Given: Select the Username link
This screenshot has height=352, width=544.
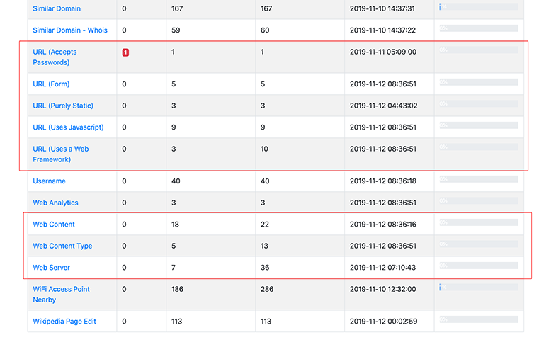Looking at the screenshot, I should point(49,181).
